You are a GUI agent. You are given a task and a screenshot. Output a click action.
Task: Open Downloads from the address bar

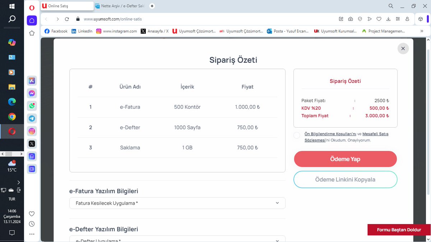[x=388, y=19]
